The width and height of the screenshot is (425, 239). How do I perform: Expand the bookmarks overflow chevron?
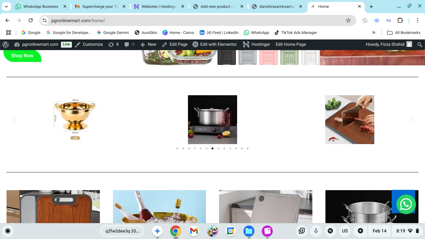pyautogui.click(x=374, y=32)
